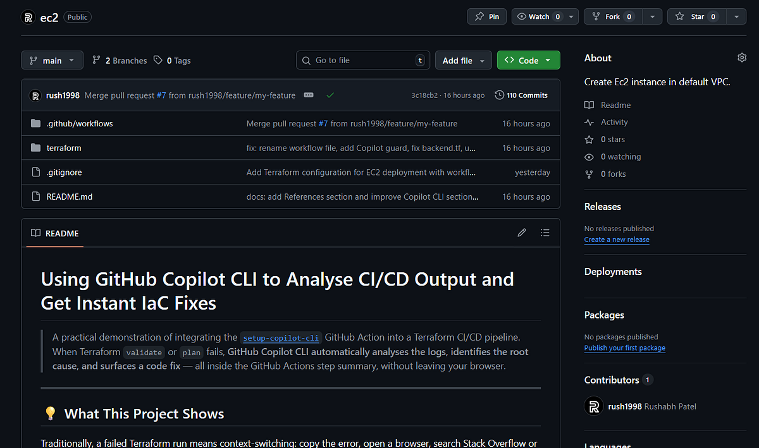The width and height of the screenshot is (759, 448).
Task: Expand commit message details ellipsis
Action: (x=309, y=95)
